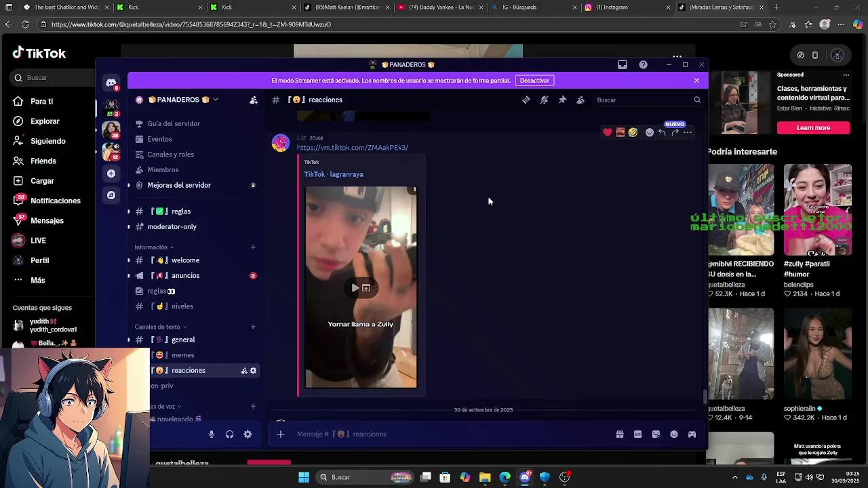This screenshot has width=868, height=488.
Task: Open apps game controller icon in message bar
Action: pos(692,434)
